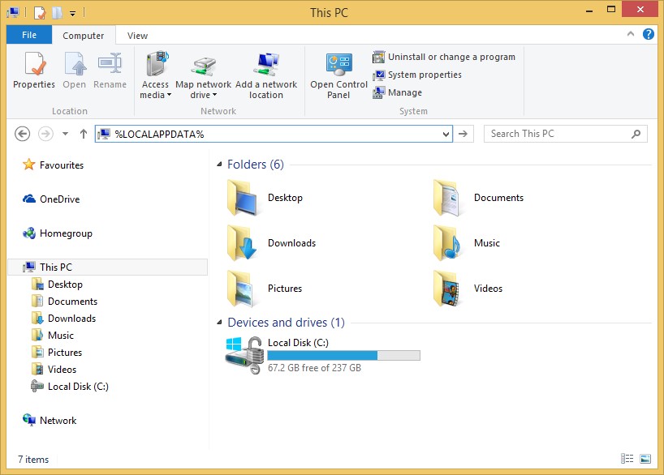The image size is (664, 475).
Task: Collapse the Folders (6) group
Action: point(219,164)
